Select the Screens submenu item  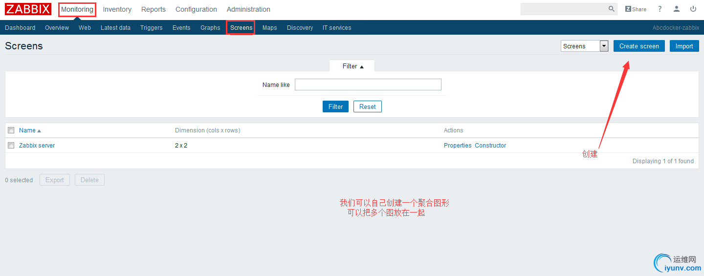pyautogui.click(x=241, y=28)
